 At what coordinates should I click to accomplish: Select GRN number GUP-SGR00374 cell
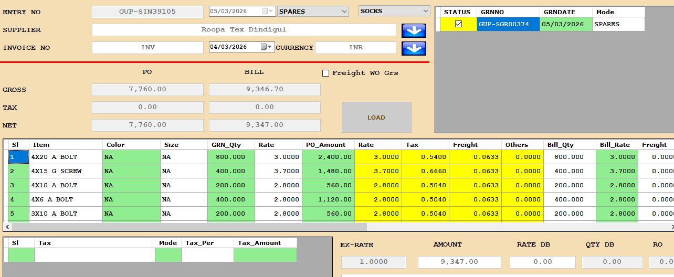pos(508,24)
